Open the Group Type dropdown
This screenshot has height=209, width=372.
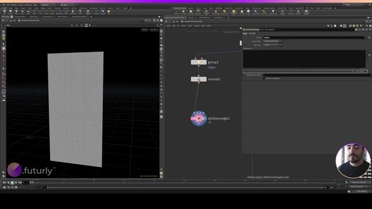pyautogui.click(x=273, y=41)
